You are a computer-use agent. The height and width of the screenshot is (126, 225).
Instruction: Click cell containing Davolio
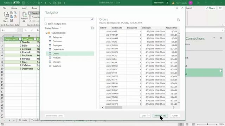point(29,42)
